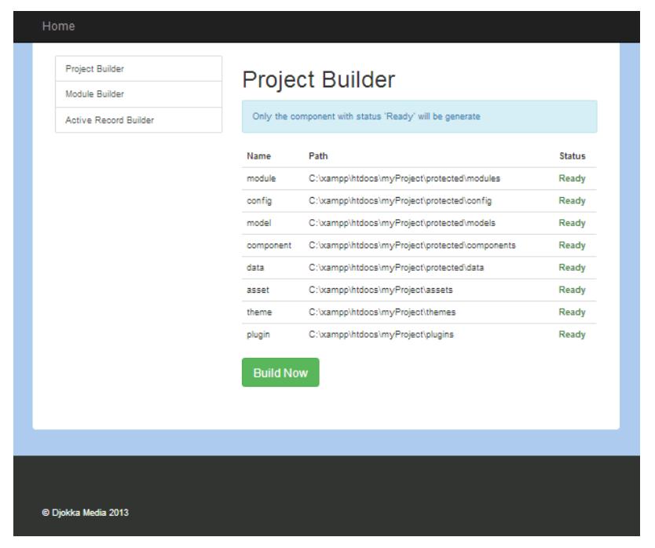Click the path ending in protected\modules

[404, 178]
